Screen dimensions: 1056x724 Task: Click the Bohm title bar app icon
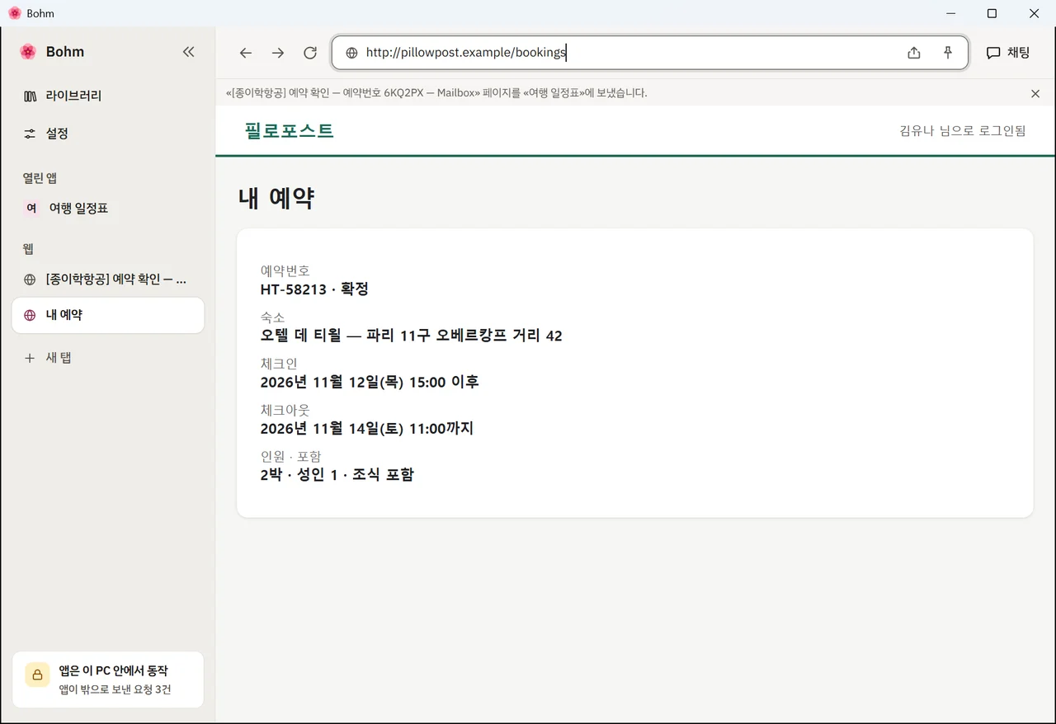[14, 13]
